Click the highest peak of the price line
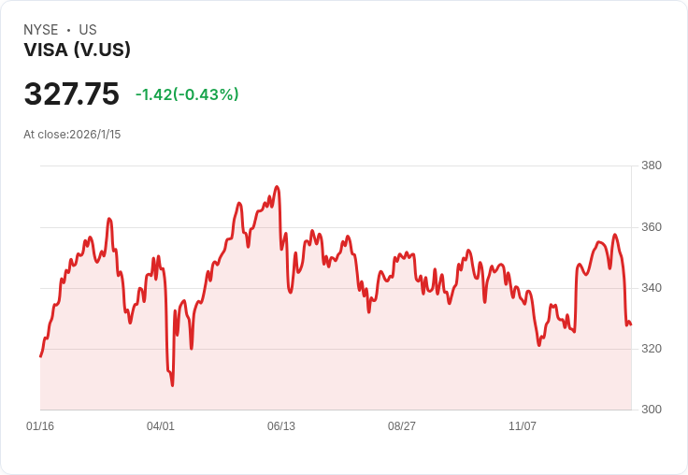 point(277,187)
